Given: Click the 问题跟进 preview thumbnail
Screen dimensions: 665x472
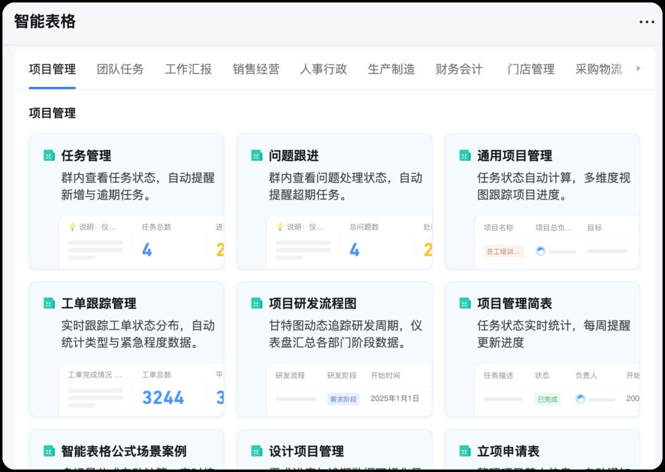Looking at the screenshot, I should 350,242.
